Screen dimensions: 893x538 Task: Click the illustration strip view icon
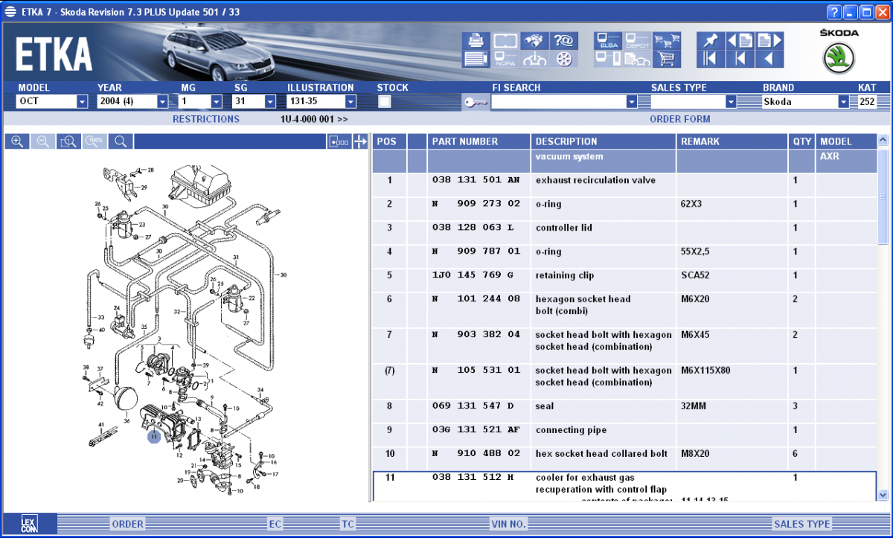(339, 141)
